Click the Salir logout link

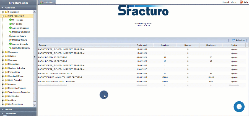coord(246,2)
